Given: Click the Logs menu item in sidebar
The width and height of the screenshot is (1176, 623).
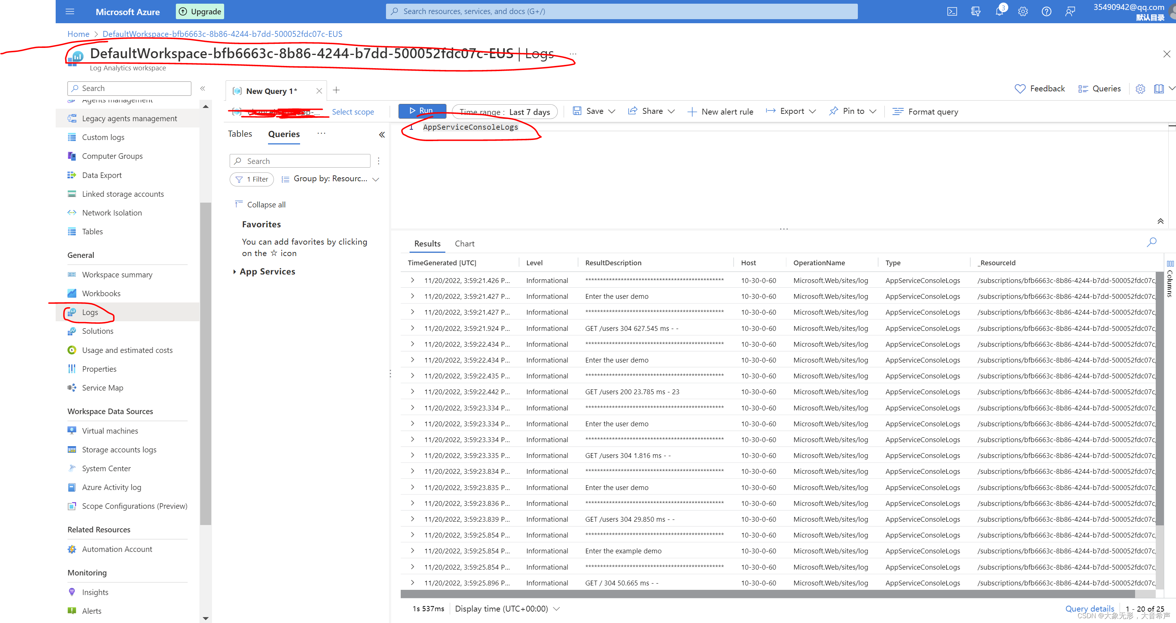Looking at the screenshot, I should pyautogui.click(x=90, y=312).
